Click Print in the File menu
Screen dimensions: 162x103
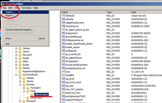9,38
